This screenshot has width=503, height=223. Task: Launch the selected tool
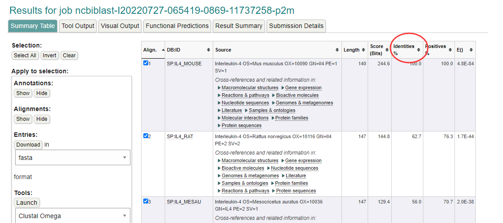pos(27,203)
